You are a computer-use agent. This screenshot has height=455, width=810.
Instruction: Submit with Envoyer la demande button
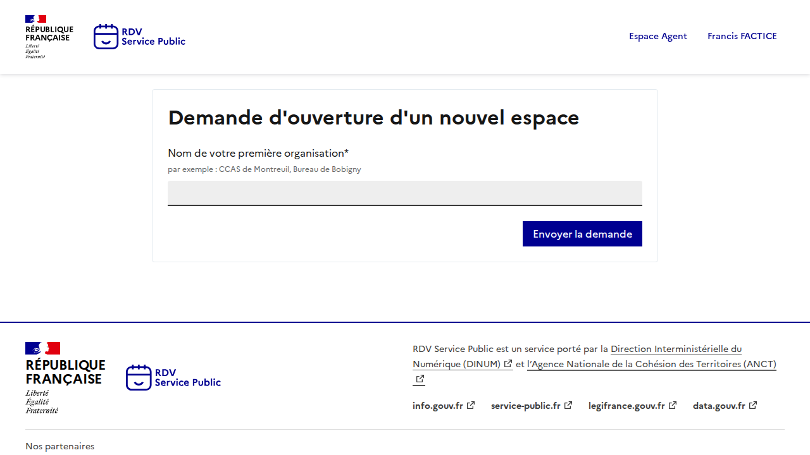coord(582,234)
